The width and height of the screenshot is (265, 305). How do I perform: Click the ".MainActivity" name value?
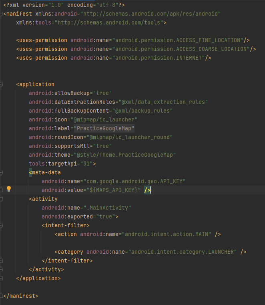coord(107,208)
